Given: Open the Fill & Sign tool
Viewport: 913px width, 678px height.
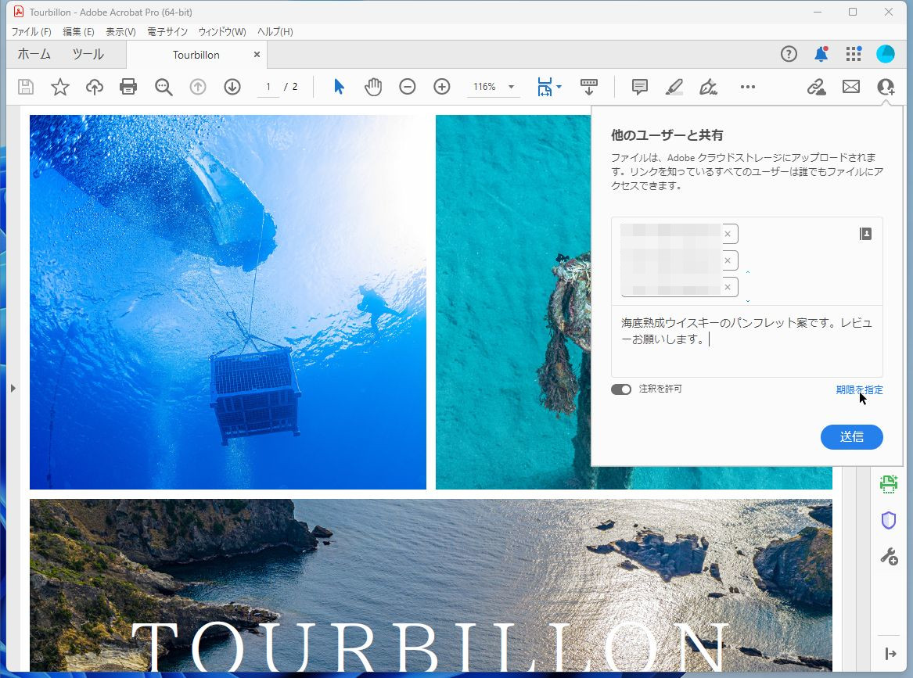Looking at the screenshot, I should click(x=708, y=87).
